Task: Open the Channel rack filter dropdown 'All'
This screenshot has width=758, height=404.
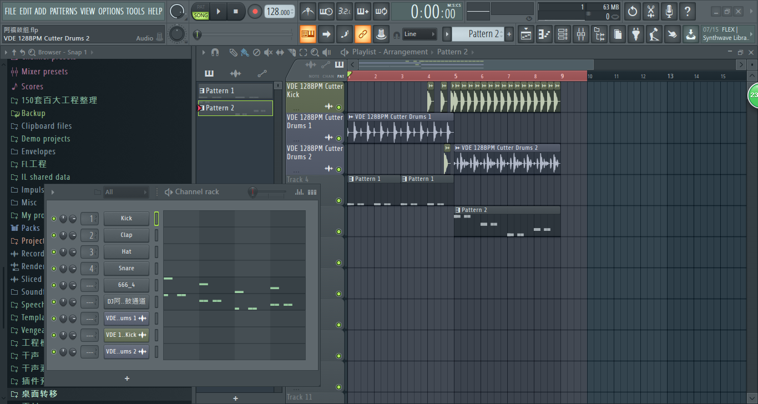Action: [127, 192]
